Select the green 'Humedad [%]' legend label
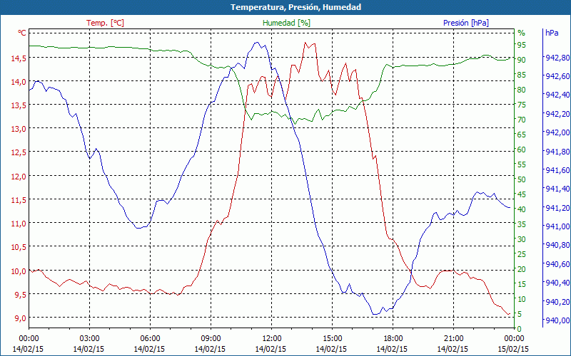Screen dimensions: 571x356 (286, 23)
